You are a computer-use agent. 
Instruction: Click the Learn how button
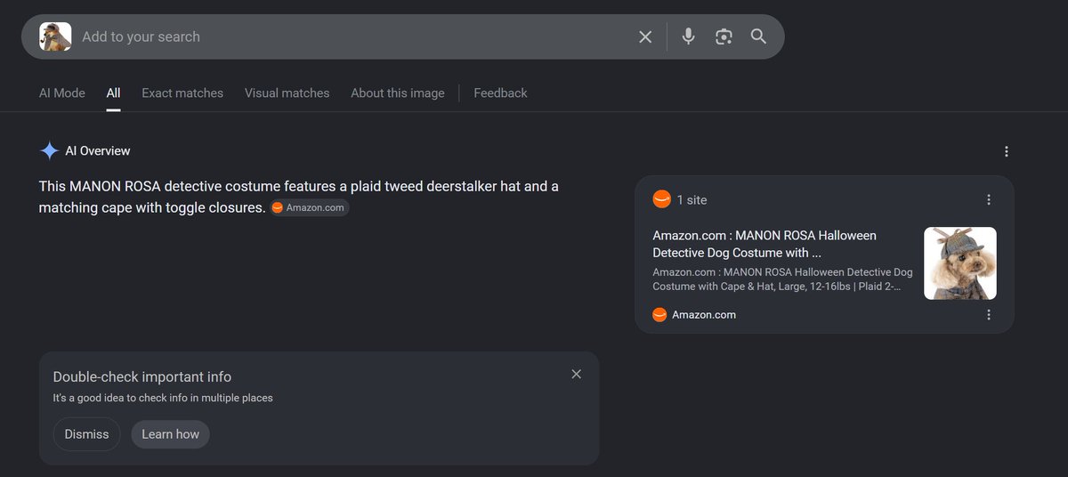(170, 434)
